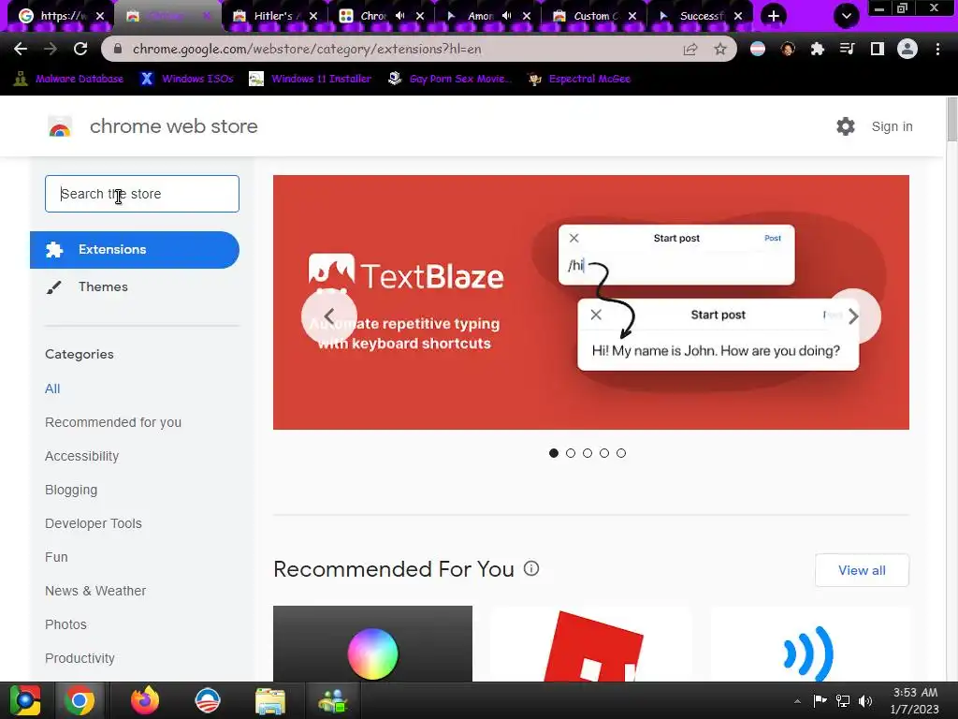Open the two-people taskbar application icon
Image resolution: width=958 pixels, height=719 pixels.
pyautogui.click(x=332, y=700)
